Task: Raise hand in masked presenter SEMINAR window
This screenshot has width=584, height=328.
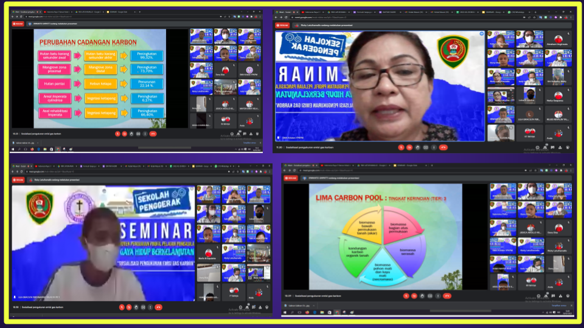Action: [x=136, y=307]
